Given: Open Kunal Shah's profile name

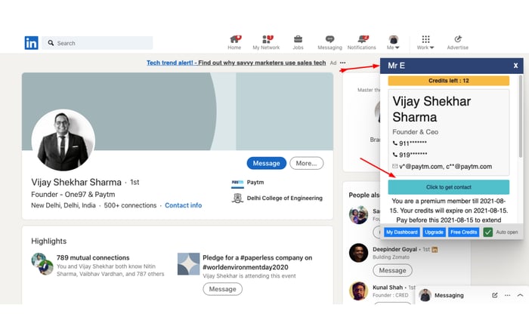Looking at the screenshot, I should point(388,287).
